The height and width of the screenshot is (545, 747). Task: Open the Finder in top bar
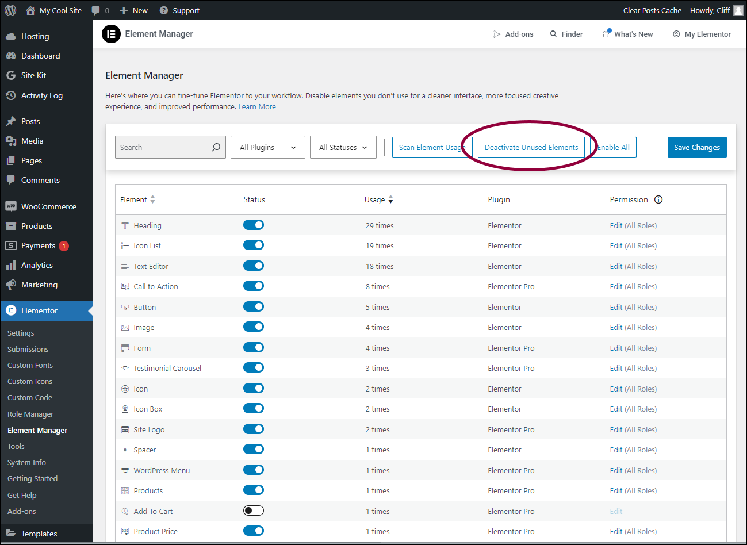click(566, 34)
